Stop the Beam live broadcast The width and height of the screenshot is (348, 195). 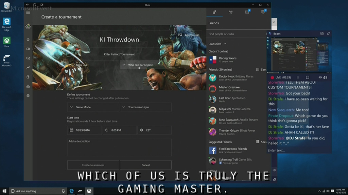tap(307, 78)
